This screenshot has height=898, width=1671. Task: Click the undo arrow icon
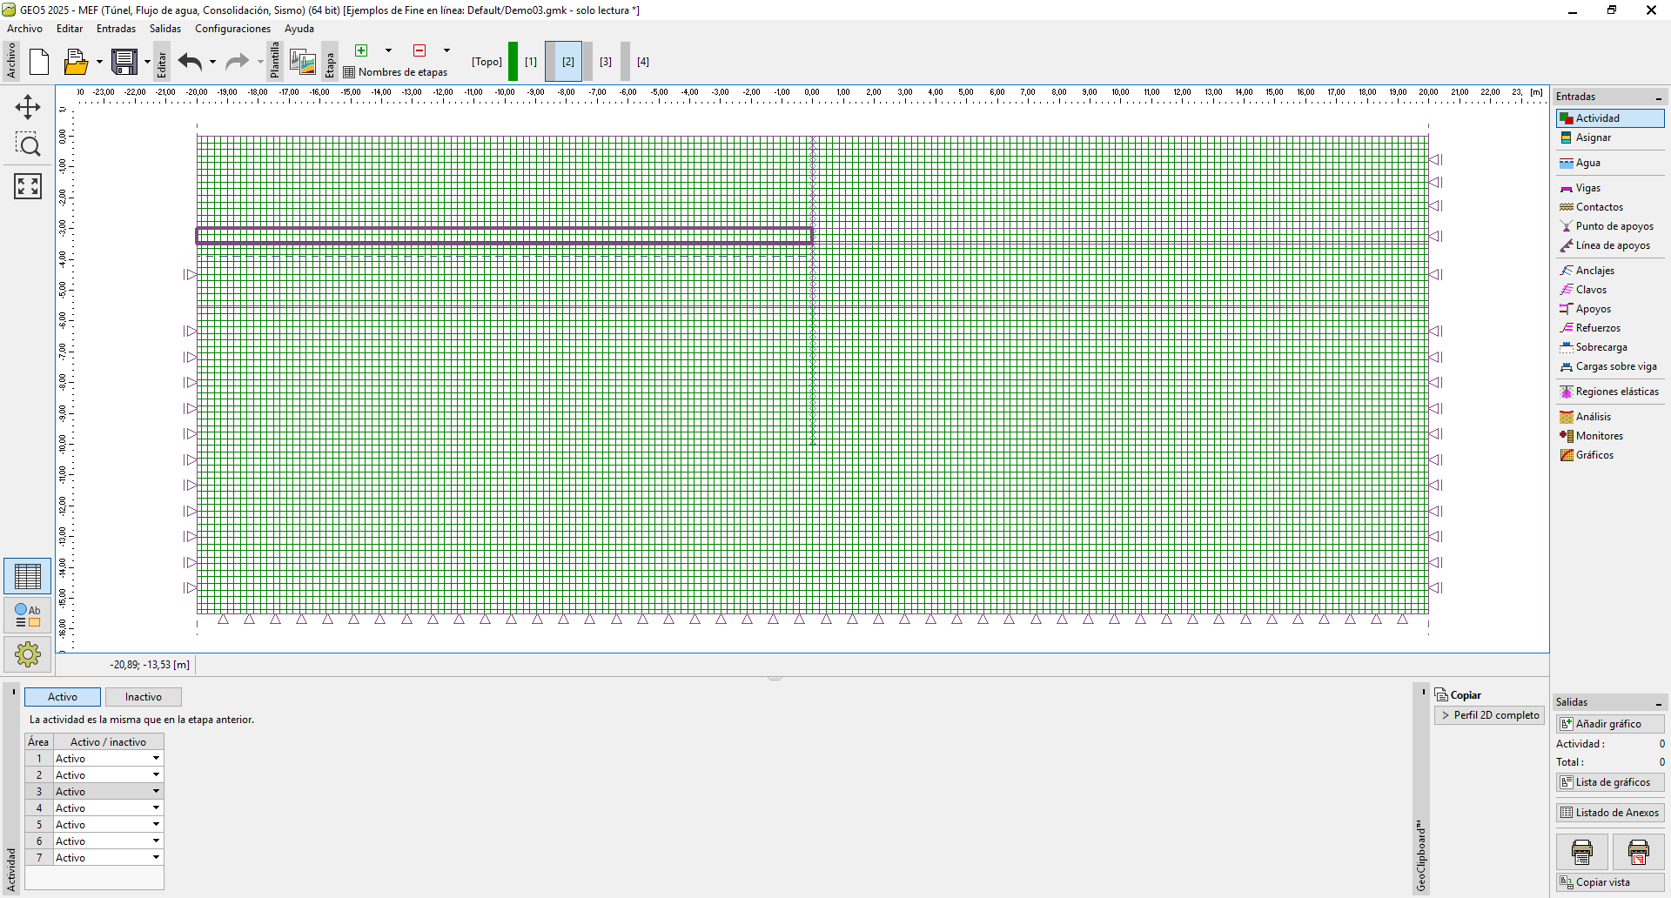pyautogui.click(x=190, y=62)
